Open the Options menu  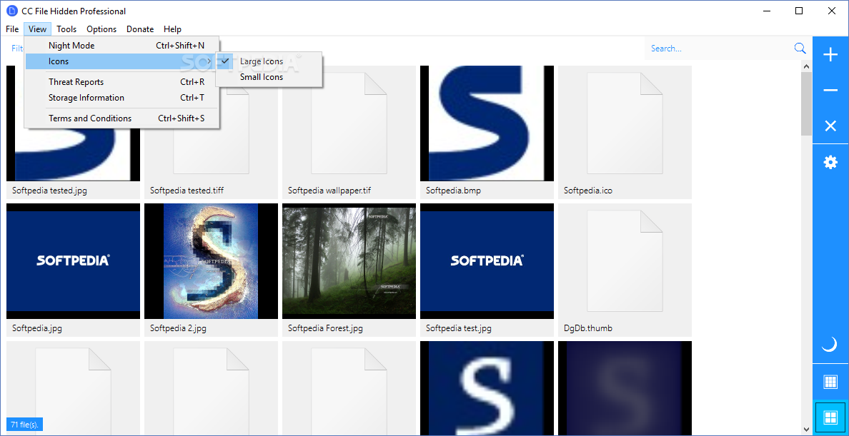[101, 29]
